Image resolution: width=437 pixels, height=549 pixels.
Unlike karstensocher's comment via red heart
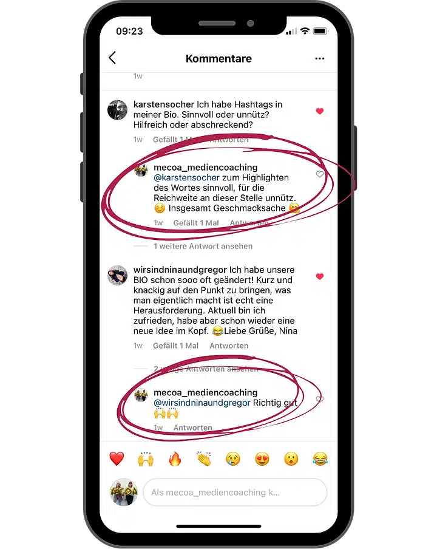coord(319,111)
